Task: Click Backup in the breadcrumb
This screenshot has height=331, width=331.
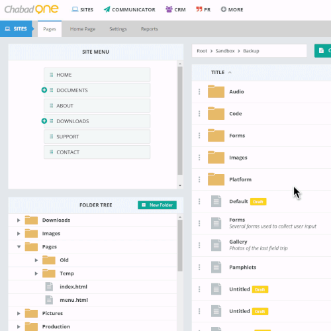Action: (x=251, y=51)
